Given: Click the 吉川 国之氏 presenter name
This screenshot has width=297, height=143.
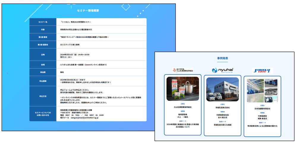Looking at the screenshot, I should point(222,118).
